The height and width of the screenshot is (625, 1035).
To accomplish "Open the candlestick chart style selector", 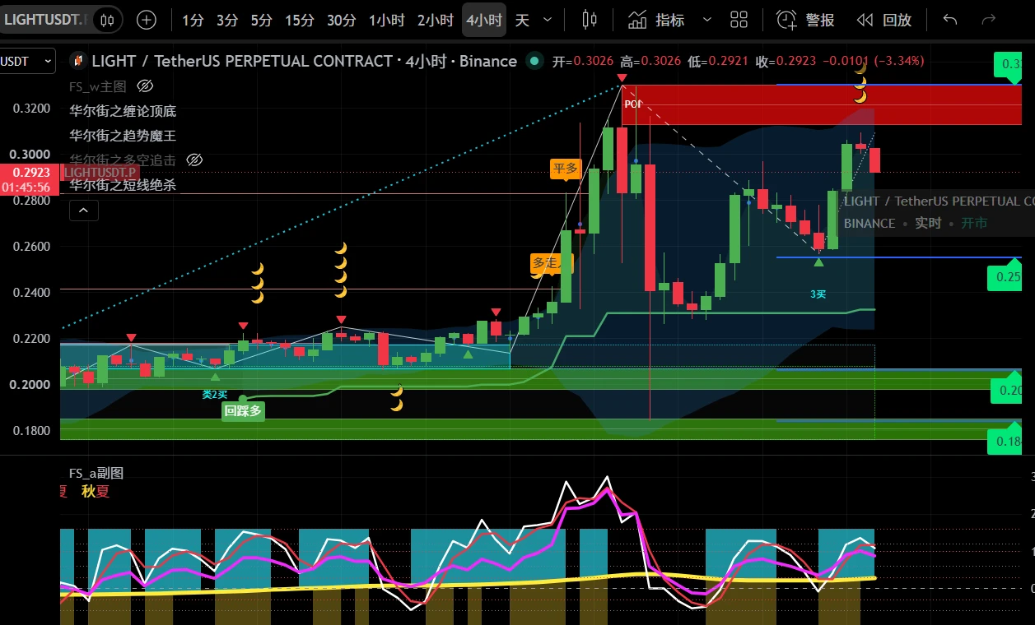I will tap(588, 20).
